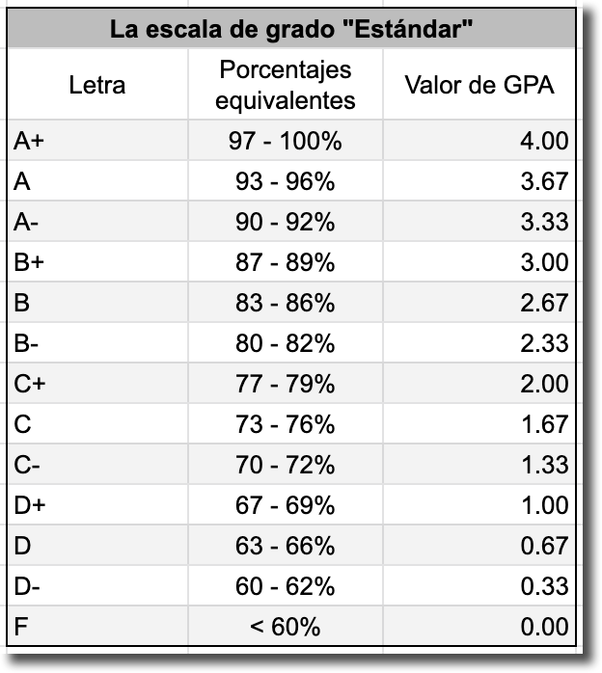Click the 4.00 GPA value cell
The width and height of the screenshot is (602, 673).
tap(479, 142)
